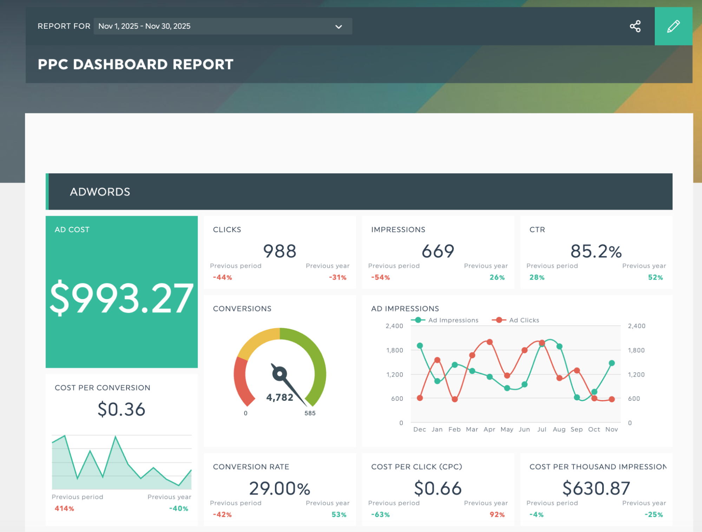Screen dimensions: 702x532
Task: Click the date range chevron arrow
Action: tap(339, 27)
